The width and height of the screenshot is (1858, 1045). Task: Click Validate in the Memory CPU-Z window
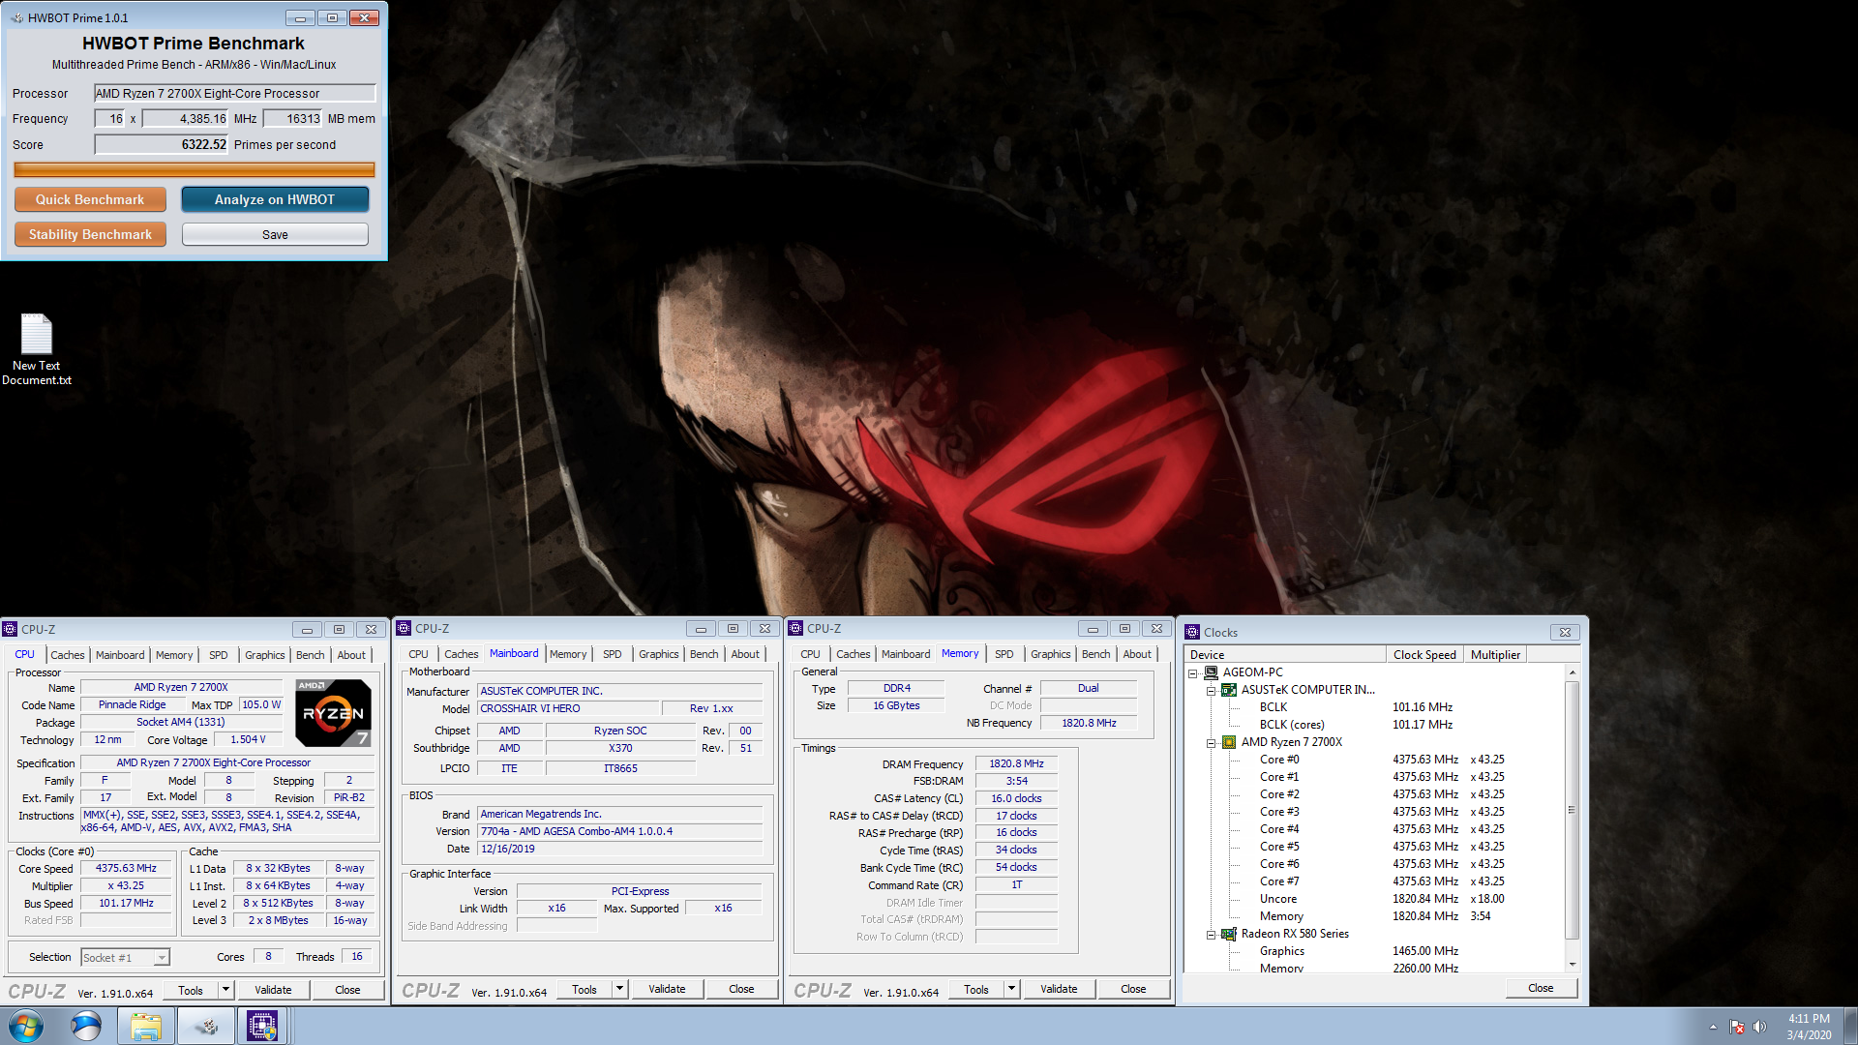(x=1059, y=989)
